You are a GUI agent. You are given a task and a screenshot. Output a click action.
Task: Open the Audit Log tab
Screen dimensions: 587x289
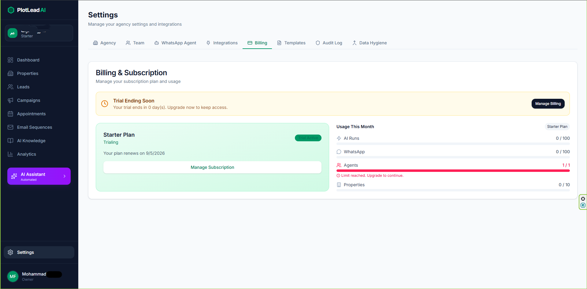(x=329, y=43)
